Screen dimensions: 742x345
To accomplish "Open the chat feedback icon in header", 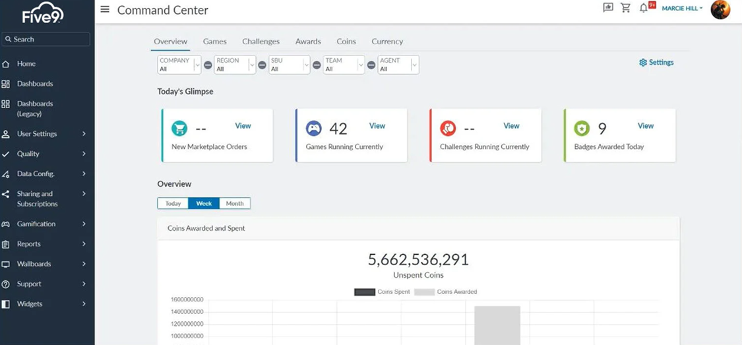I will (607, 8).
